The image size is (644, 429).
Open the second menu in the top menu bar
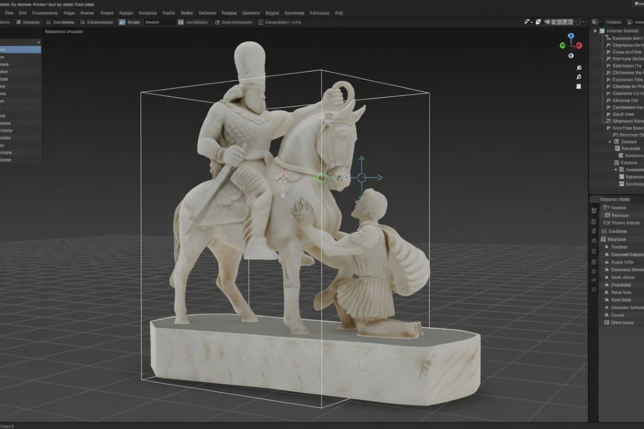[23, 13]
